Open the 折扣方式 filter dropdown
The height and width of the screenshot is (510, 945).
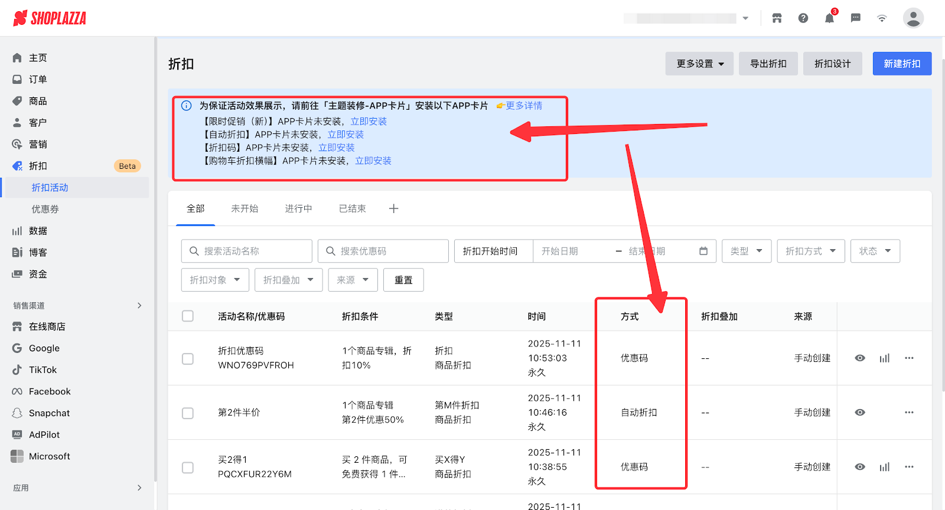810,251
